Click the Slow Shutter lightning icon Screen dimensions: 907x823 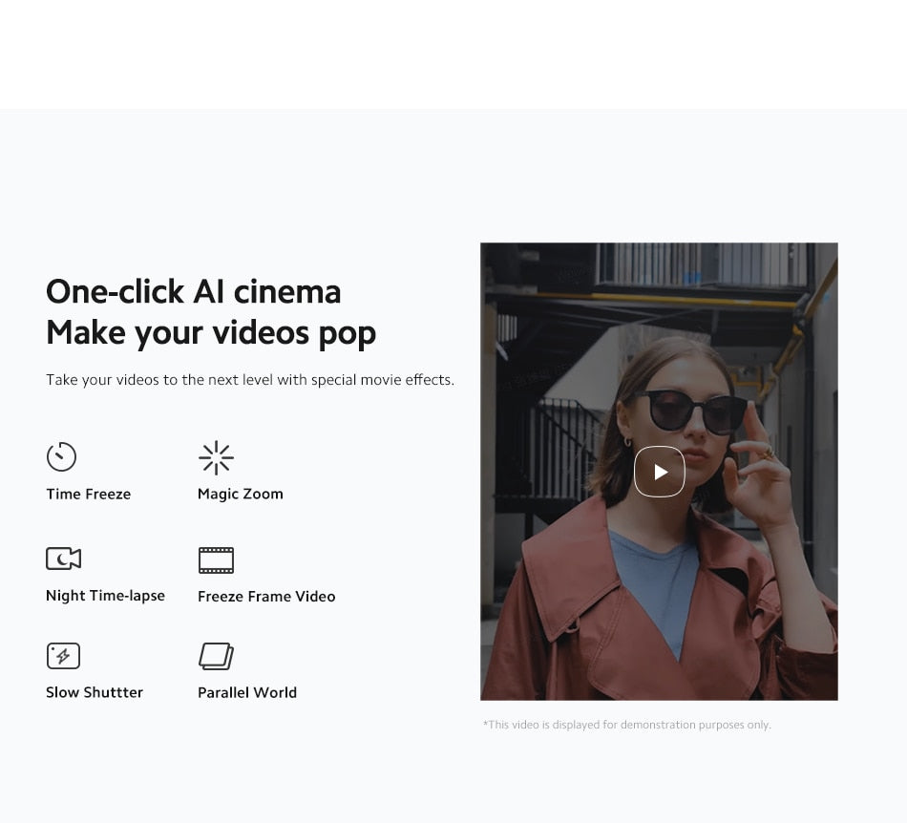[63, 656]
